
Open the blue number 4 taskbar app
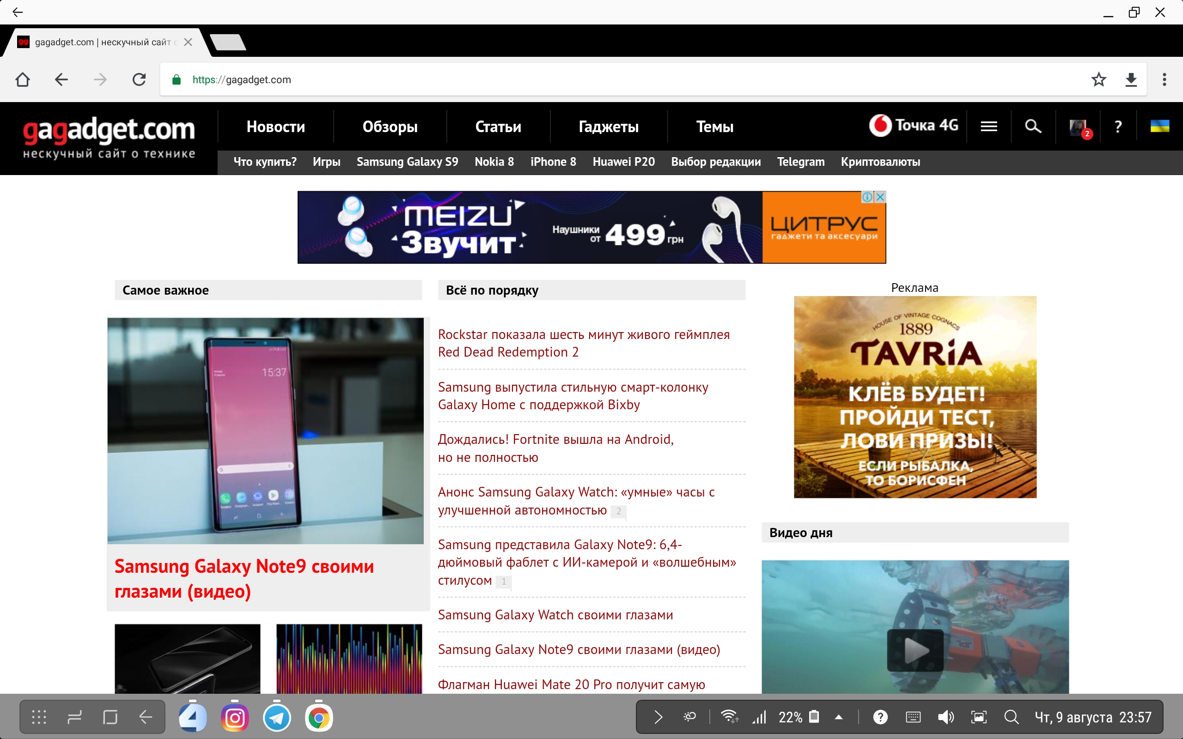point(193,717)
